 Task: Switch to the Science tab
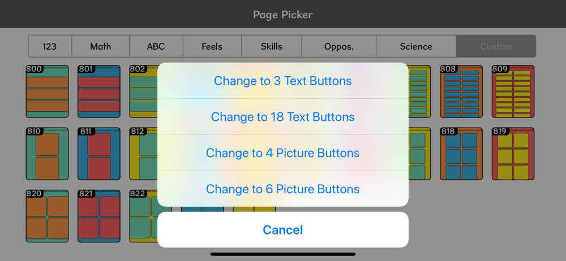[x=416, y=46]
